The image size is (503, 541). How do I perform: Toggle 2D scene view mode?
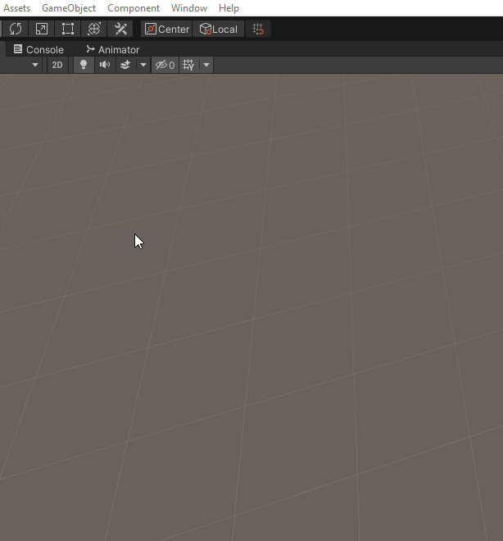[x=57, y=65]
